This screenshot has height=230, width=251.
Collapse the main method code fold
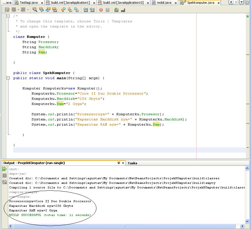(x=8, y=78)
